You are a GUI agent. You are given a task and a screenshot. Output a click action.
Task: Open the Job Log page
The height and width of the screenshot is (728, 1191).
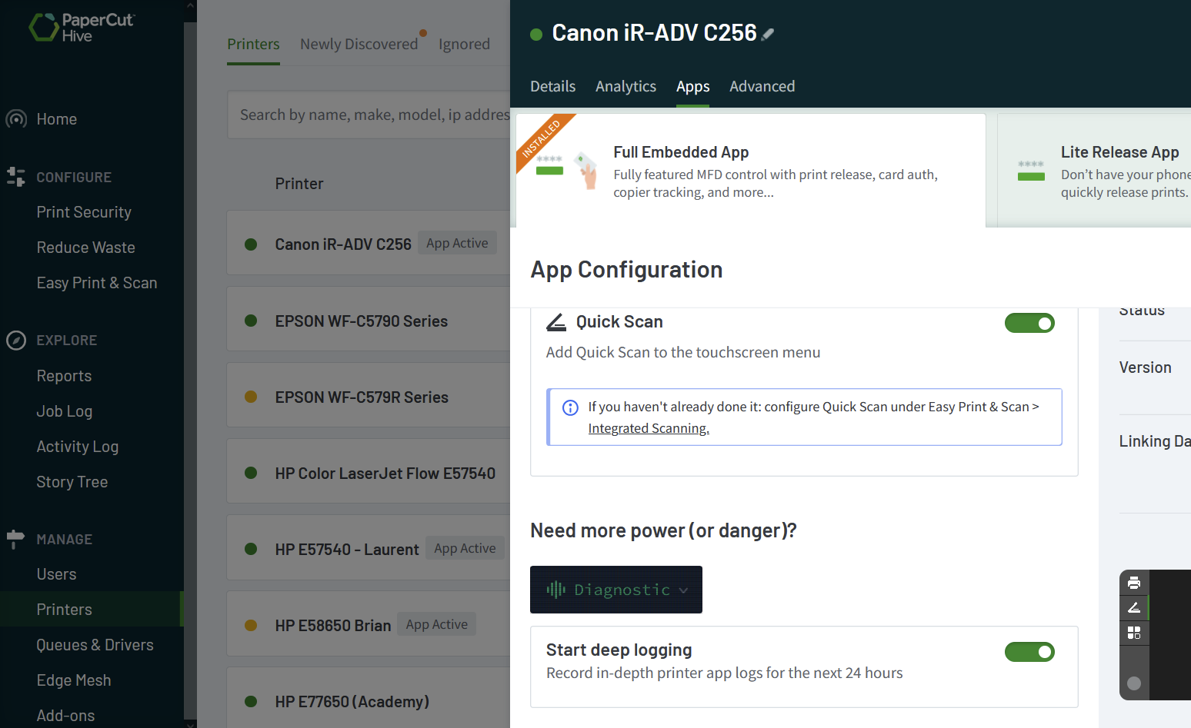(x=65, y=411)
